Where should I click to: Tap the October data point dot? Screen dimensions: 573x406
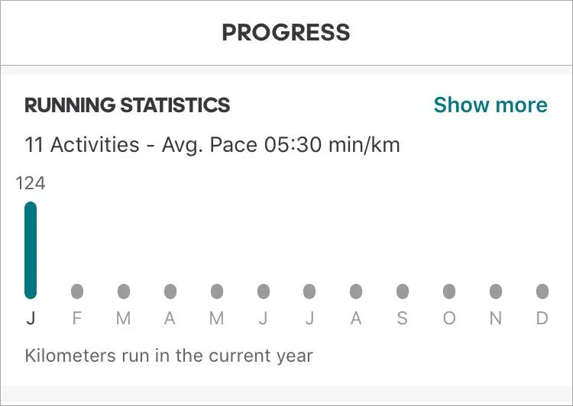tap(449, 292)
